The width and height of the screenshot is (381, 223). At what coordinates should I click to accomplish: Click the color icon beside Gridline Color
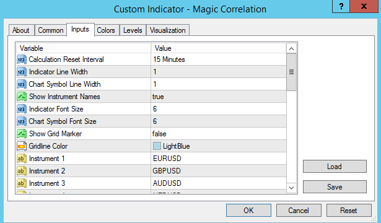tap(22, 146)
